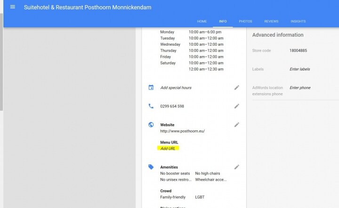Click the Menu URL label

coord(169,142)
